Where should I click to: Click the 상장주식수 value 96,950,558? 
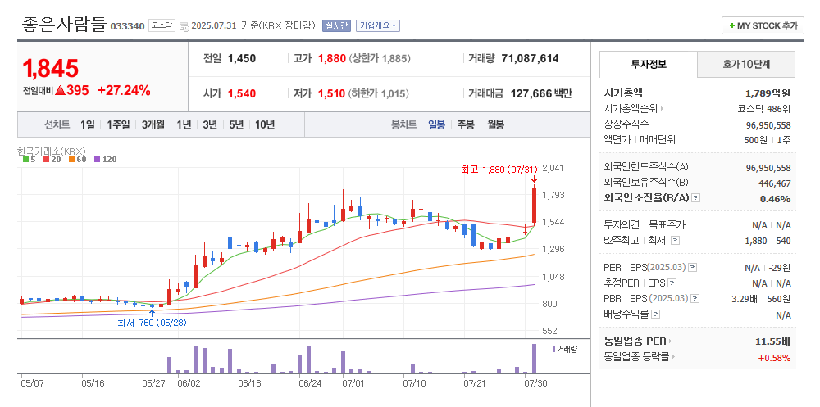(x=768, y=124)
